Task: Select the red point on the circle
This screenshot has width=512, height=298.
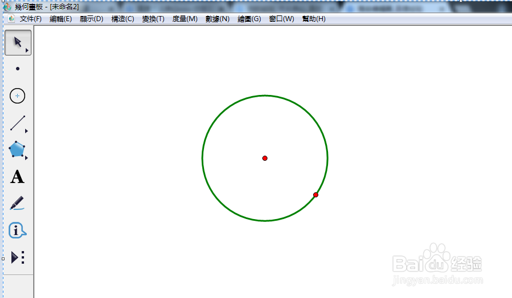Action: pos(316,194)
